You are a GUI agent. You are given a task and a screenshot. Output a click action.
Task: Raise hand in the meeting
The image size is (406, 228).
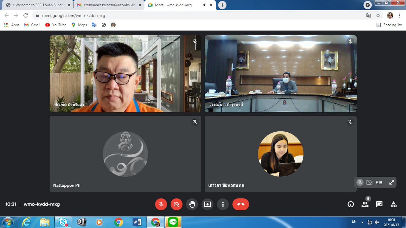(x=192, y=204)
